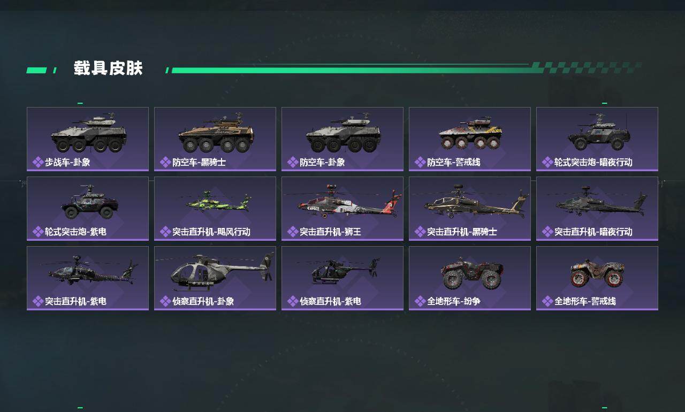Viewport: 685px width, 412px height.
Task: Open the 突击直升机-黑骑士 helicopter card
Action: click(x=470, y=209)
